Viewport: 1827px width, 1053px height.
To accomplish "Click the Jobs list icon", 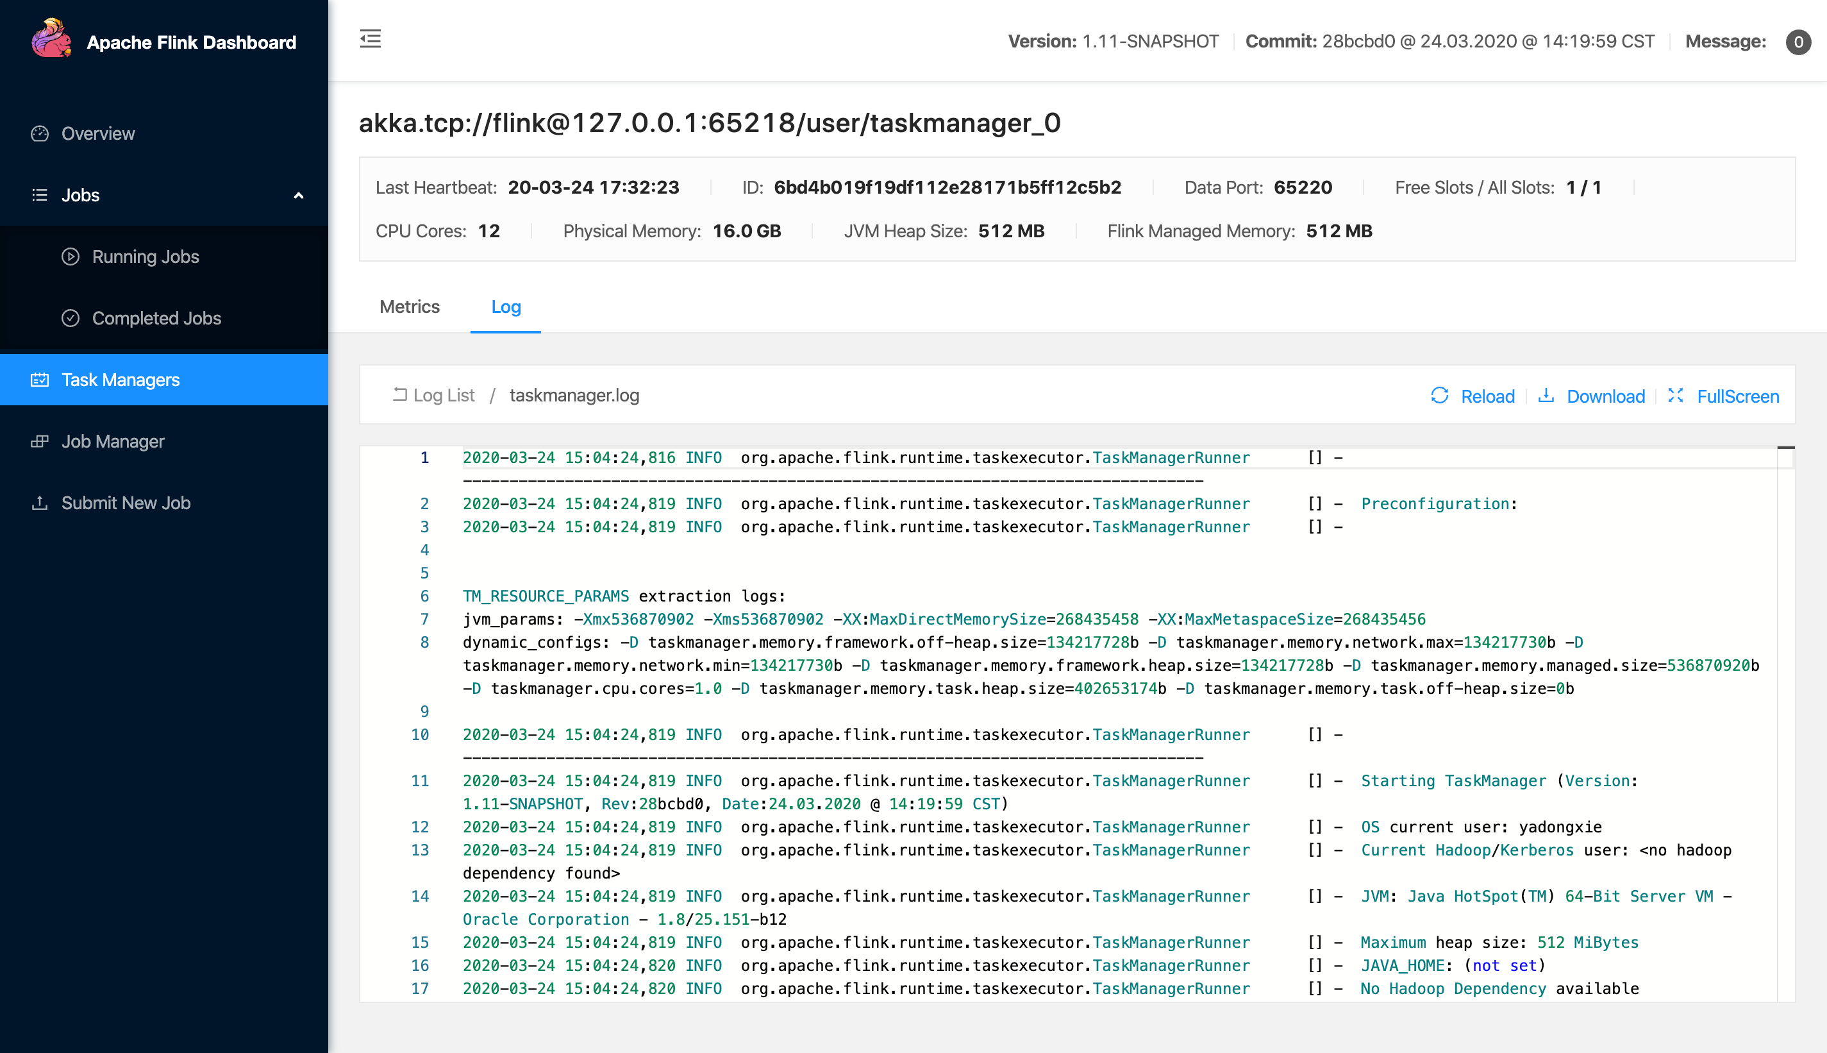I will [x=40, y=195].
